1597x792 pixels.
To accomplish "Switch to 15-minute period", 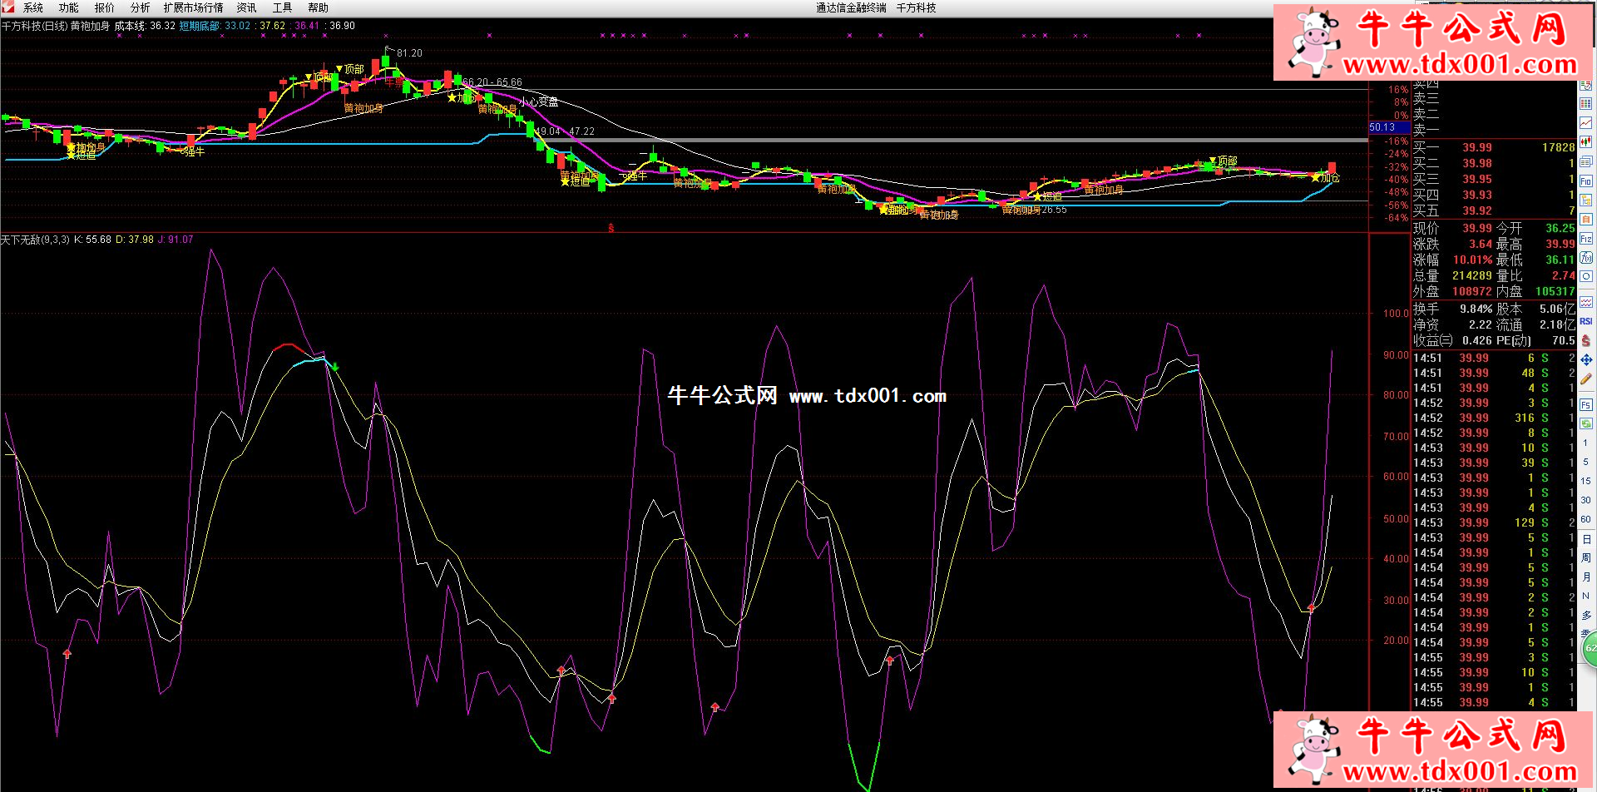I will pyautogui.click(x=1586, y=481).
